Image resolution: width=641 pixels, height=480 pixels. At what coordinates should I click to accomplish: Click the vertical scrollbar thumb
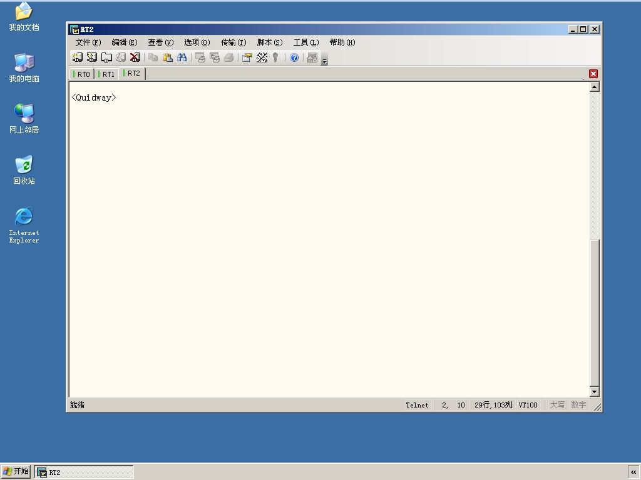point(595,312)
